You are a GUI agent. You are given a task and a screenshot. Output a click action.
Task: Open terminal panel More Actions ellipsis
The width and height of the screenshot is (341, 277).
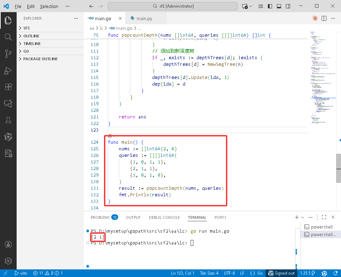[311, 217]
